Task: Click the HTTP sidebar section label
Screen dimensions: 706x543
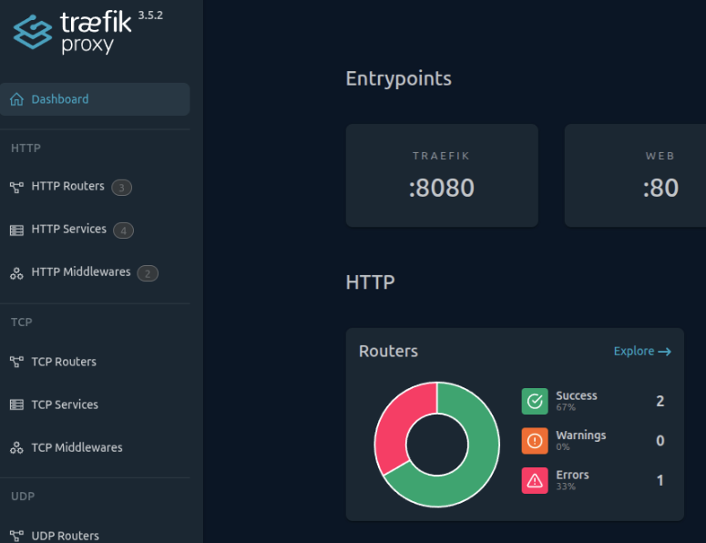Action: (x=26, y=149)
